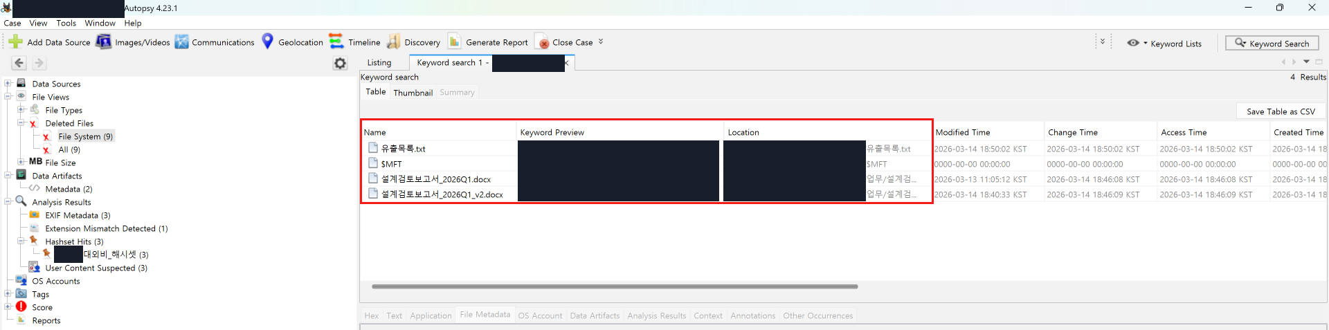Collapse the Deleted Files node
1329x330 pixels.
pos(21,123)
